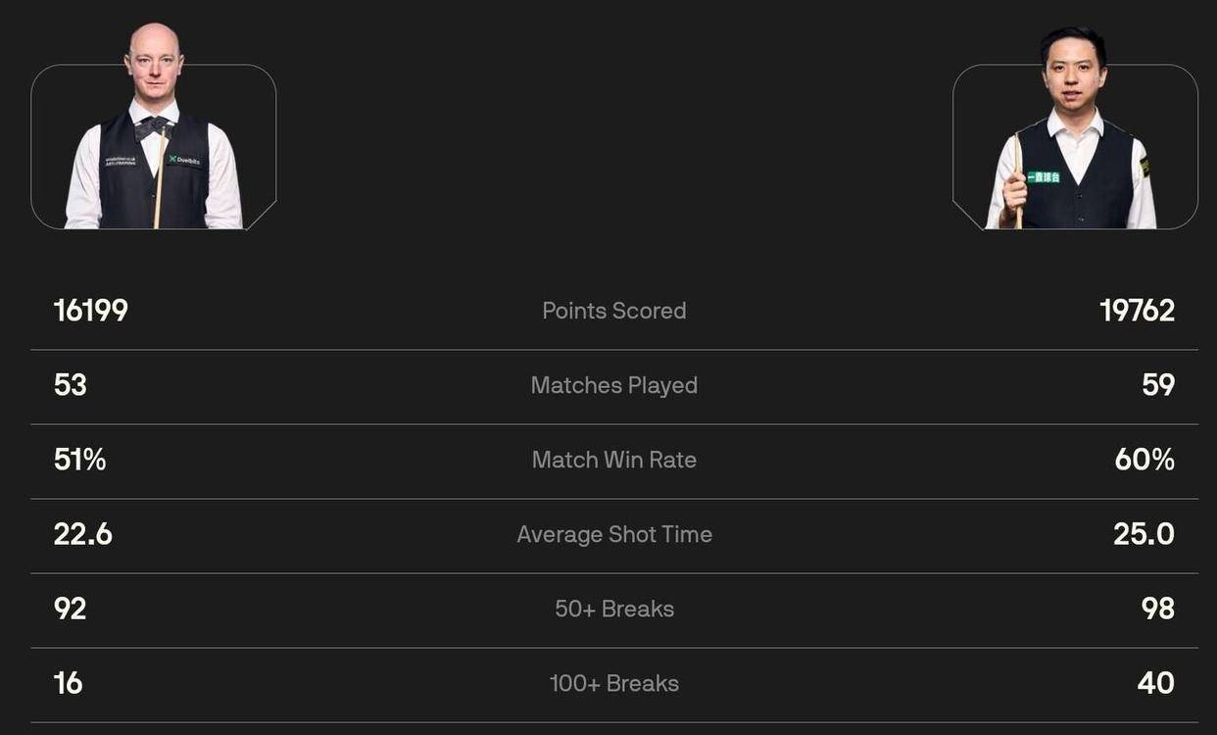This screenshot has height=735, width=1217.
Task: Click the 100+ Breaks label
Action: tap(614, 683)
